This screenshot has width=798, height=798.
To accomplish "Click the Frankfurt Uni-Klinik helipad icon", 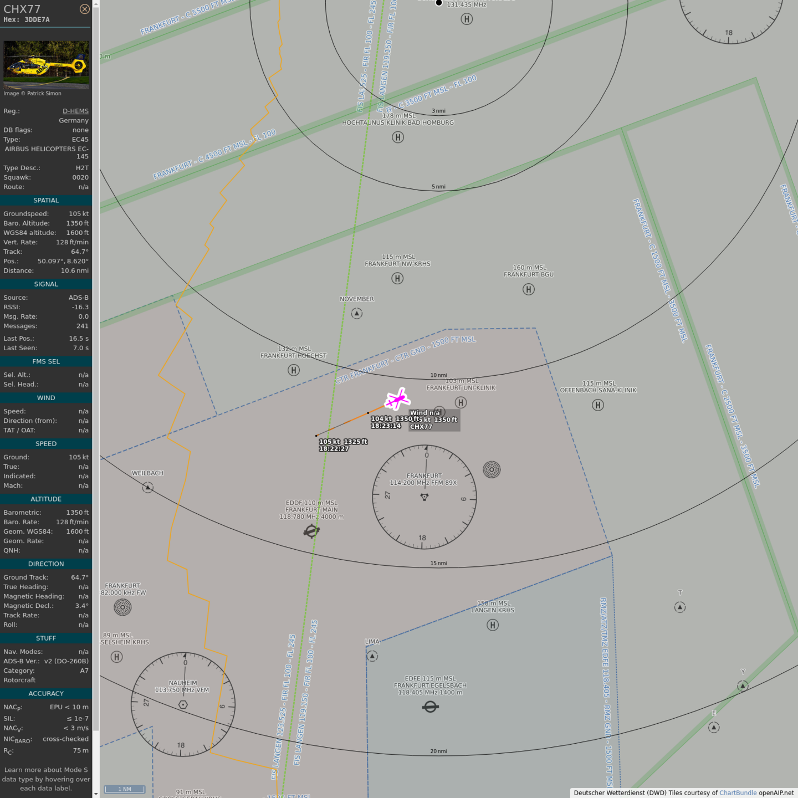I will pos(461,402).
